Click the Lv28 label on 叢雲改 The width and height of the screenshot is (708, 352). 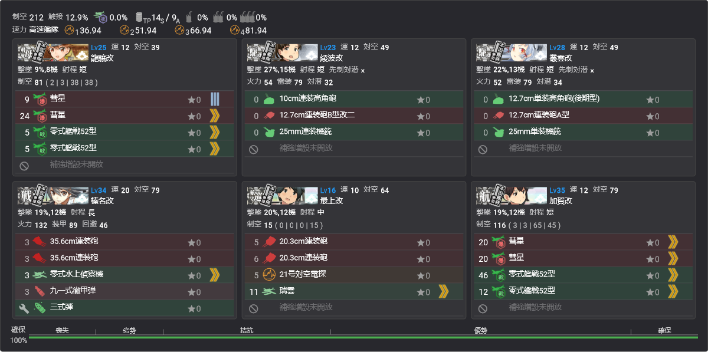[556, 47]
